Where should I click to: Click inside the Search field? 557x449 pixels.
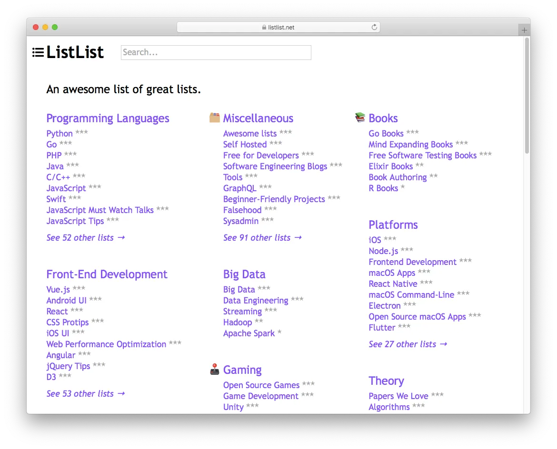click(x=216, y=52)
